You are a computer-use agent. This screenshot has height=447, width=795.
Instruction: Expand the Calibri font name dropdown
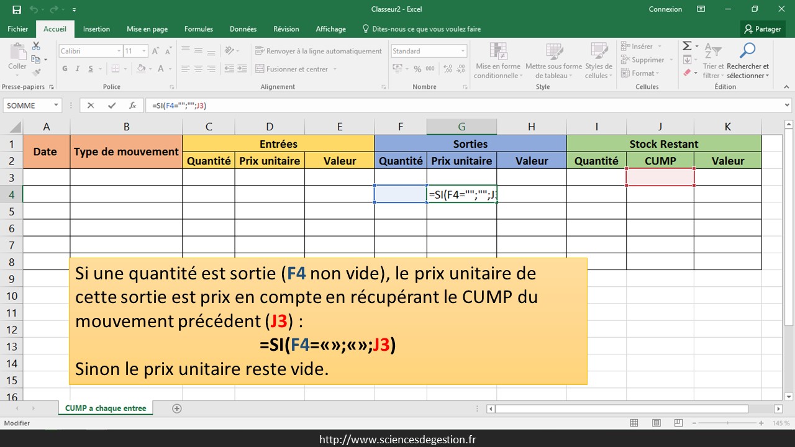click(119, 52)
